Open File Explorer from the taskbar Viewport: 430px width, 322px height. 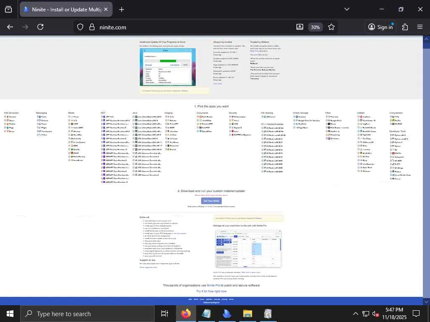click(x=247, y=314)
